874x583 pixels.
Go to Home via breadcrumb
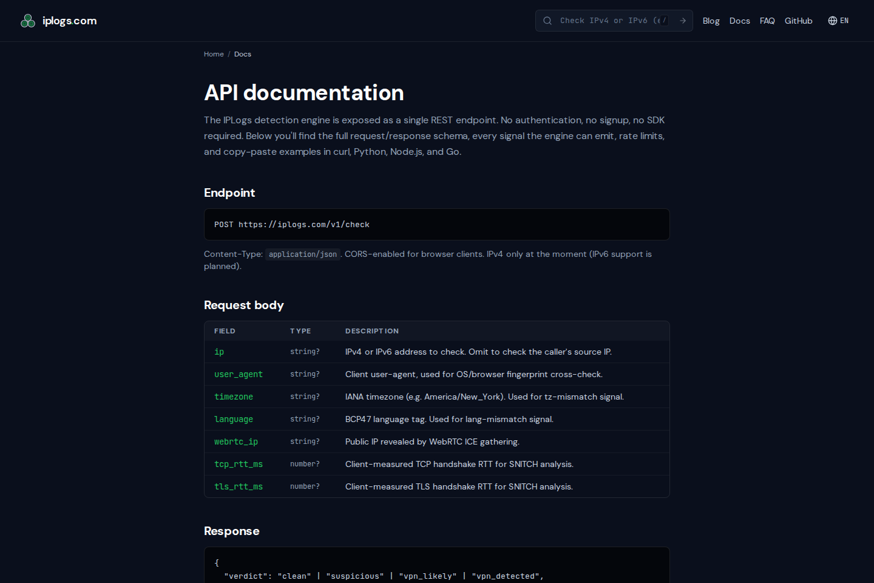point(214,54)
